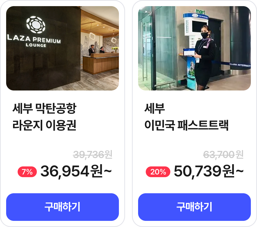Open the immigration fast track staff photo
Screen dimensions: 257x227
point(194,48)
